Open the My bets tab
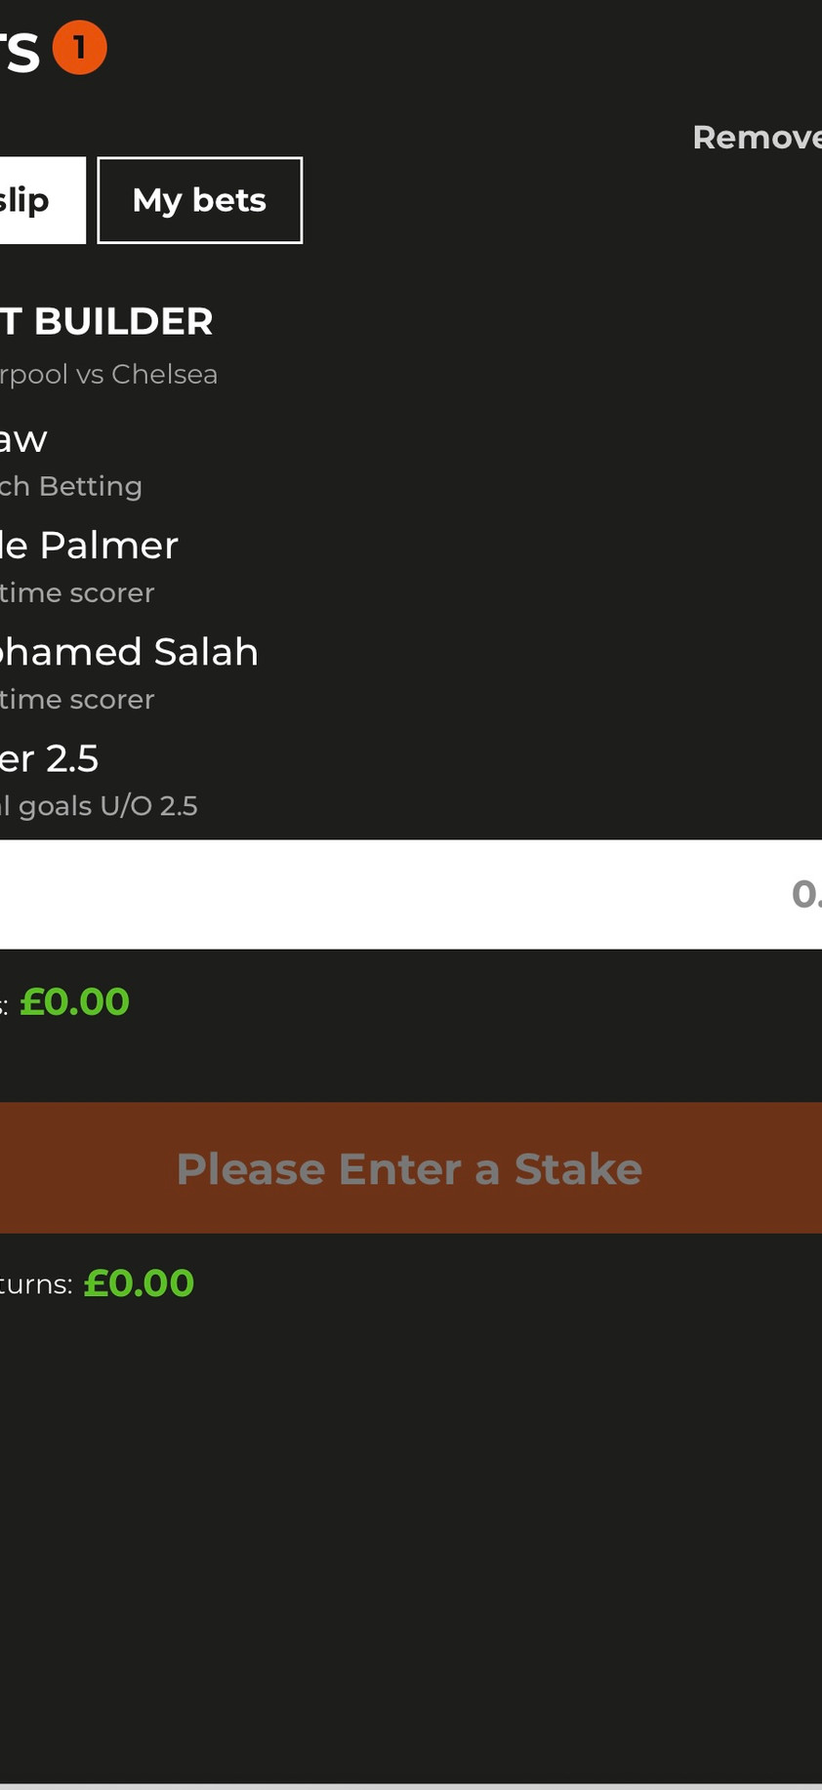 (199, 200)
